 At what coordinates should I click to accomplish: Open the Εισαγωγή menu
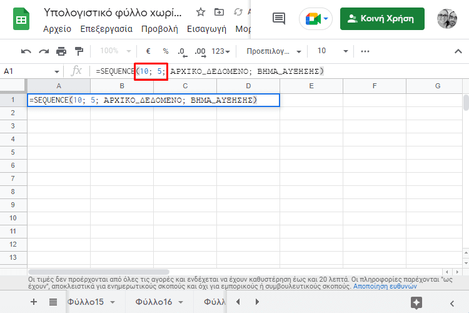coord(206,29)
